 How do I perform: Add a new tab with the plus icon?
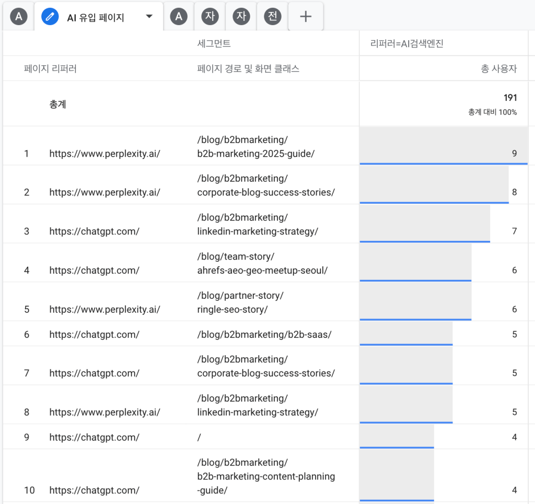tap(306, 17)
